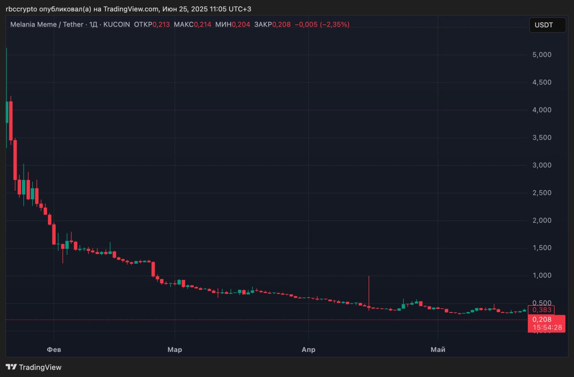Click the rbccrypto publisher caption text
Screen dimensions: 574x377
[128, 9]
